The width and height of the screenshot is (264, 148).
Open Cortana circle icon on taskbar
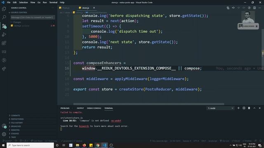click(x=57, y=145)
